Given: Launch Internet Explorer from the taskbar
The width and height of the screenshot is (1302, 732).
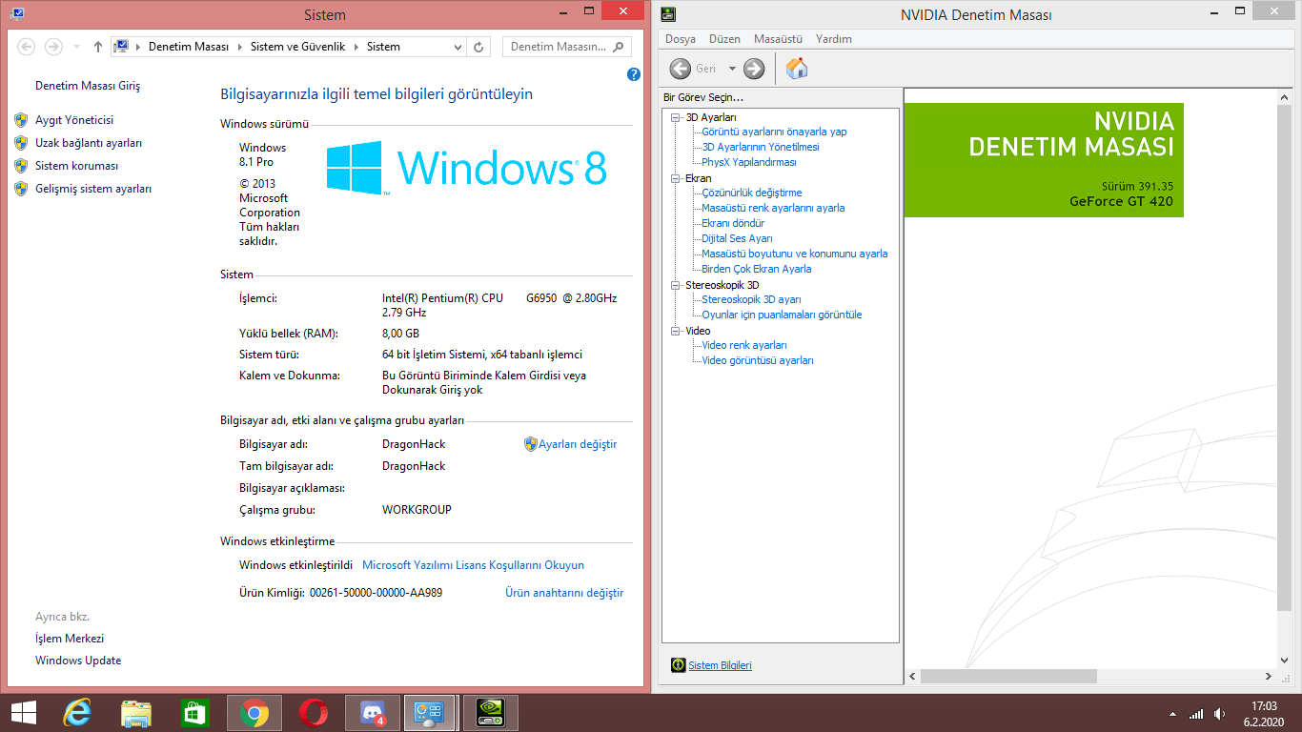Looking at the screenshot, I should [77, 713].
